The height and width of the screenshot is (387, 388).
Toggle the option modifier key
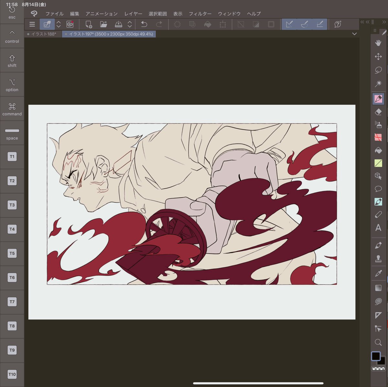coord(12,85)
